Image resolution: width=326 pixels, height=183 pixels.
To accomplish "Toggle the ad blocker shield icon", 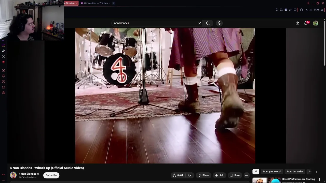I will click(x=286, y=10).
